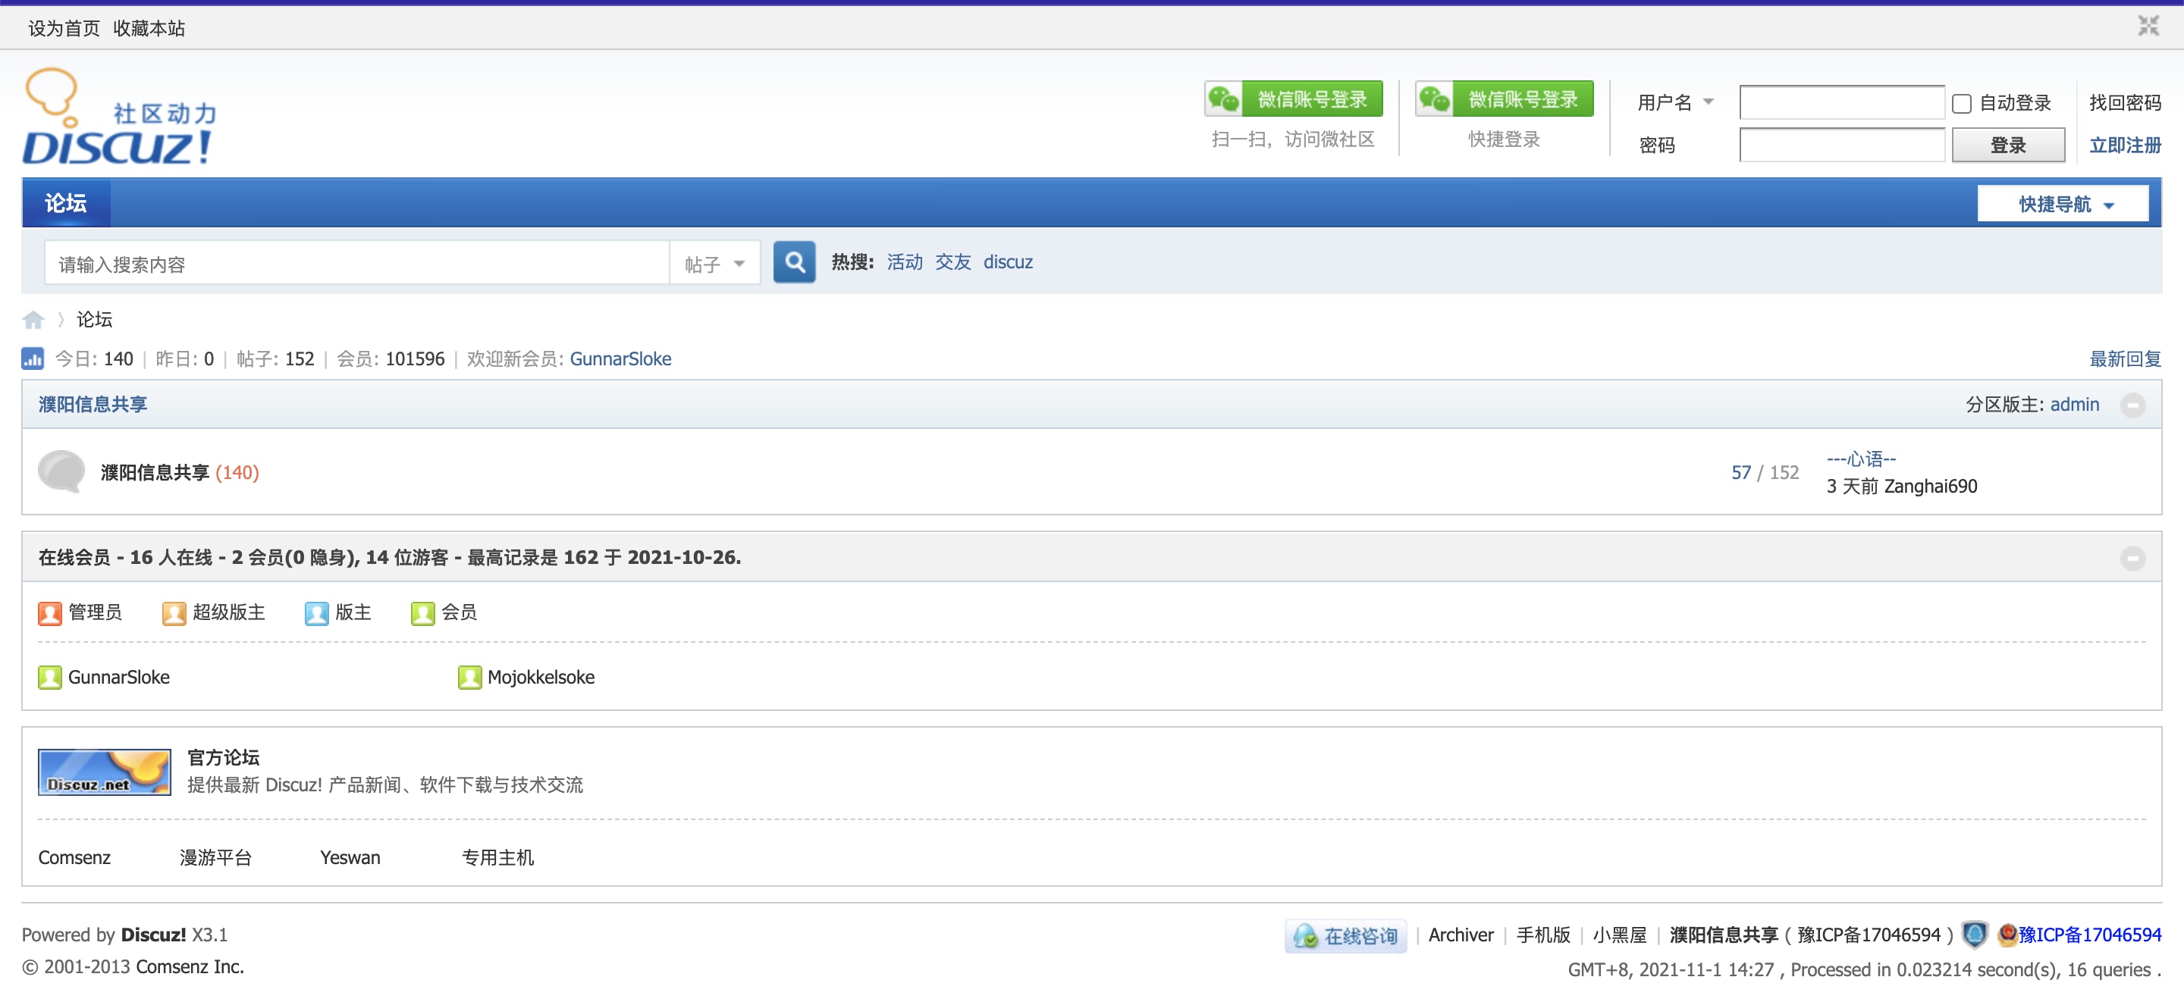The image size is (2184, 1002).
Task: Open the 立即注册 register link
Action: [2124, 145]
